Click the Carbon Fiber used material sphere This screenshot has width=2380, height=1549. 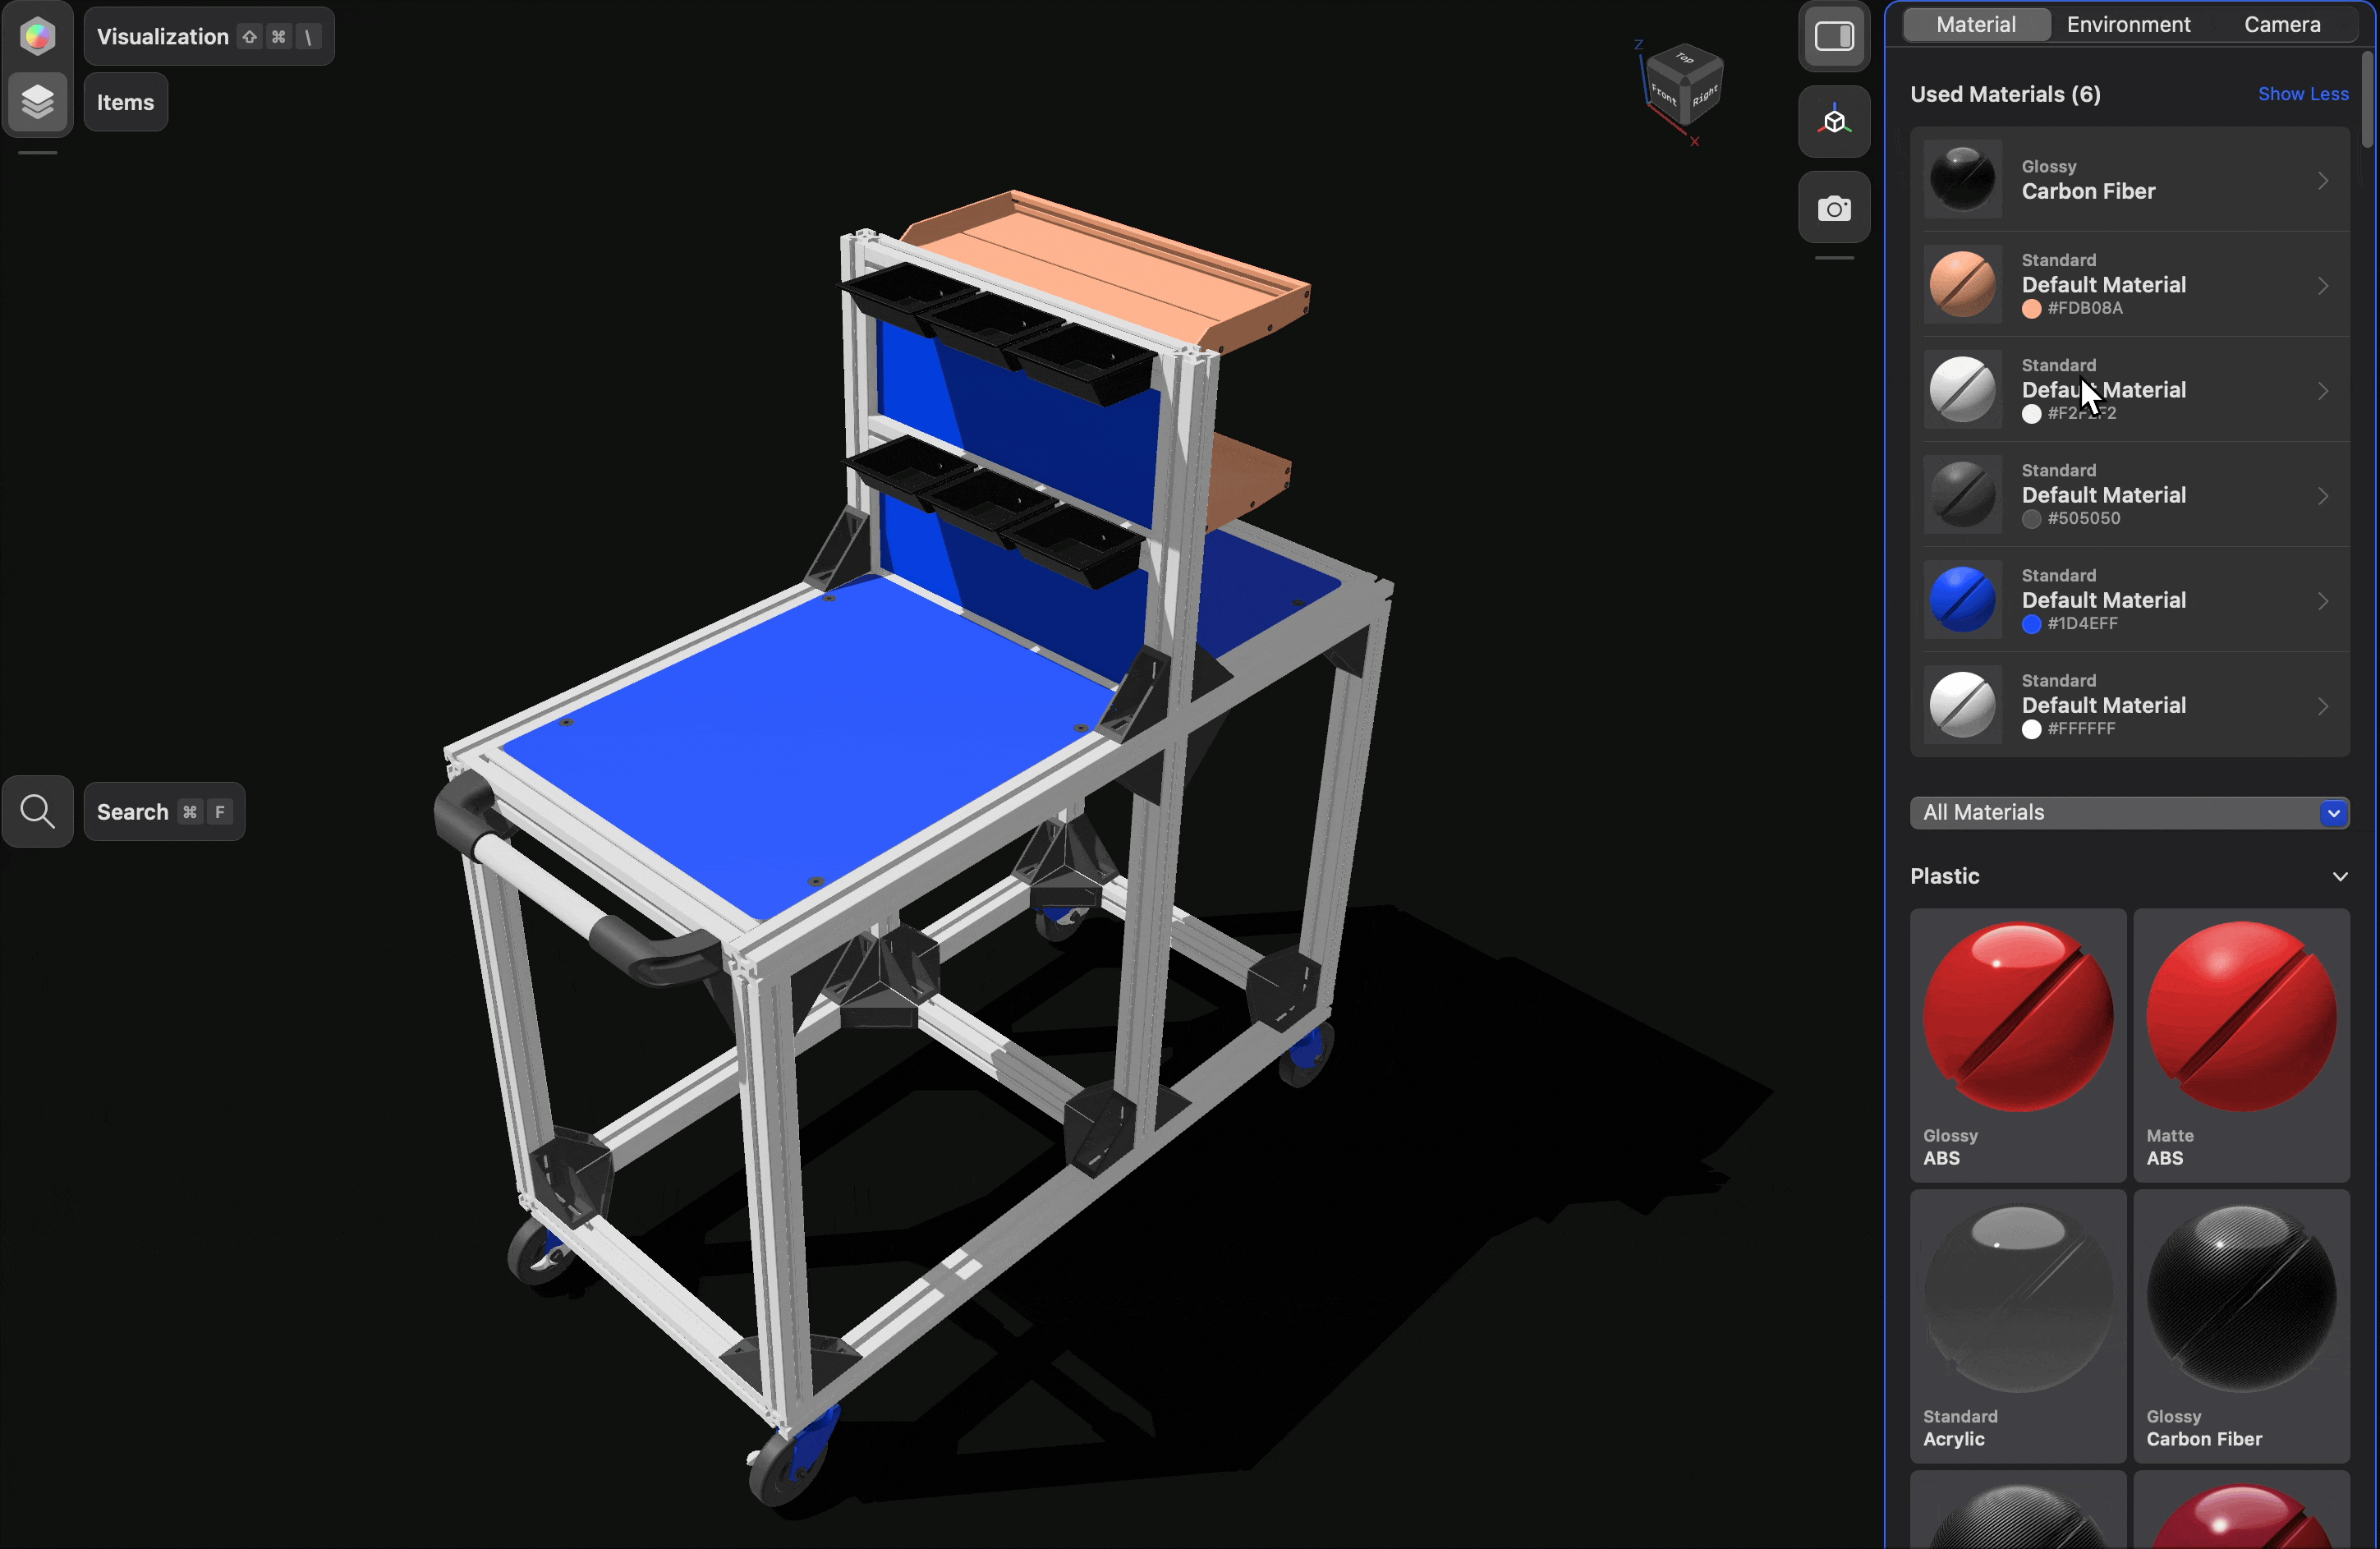[1962, 179]
